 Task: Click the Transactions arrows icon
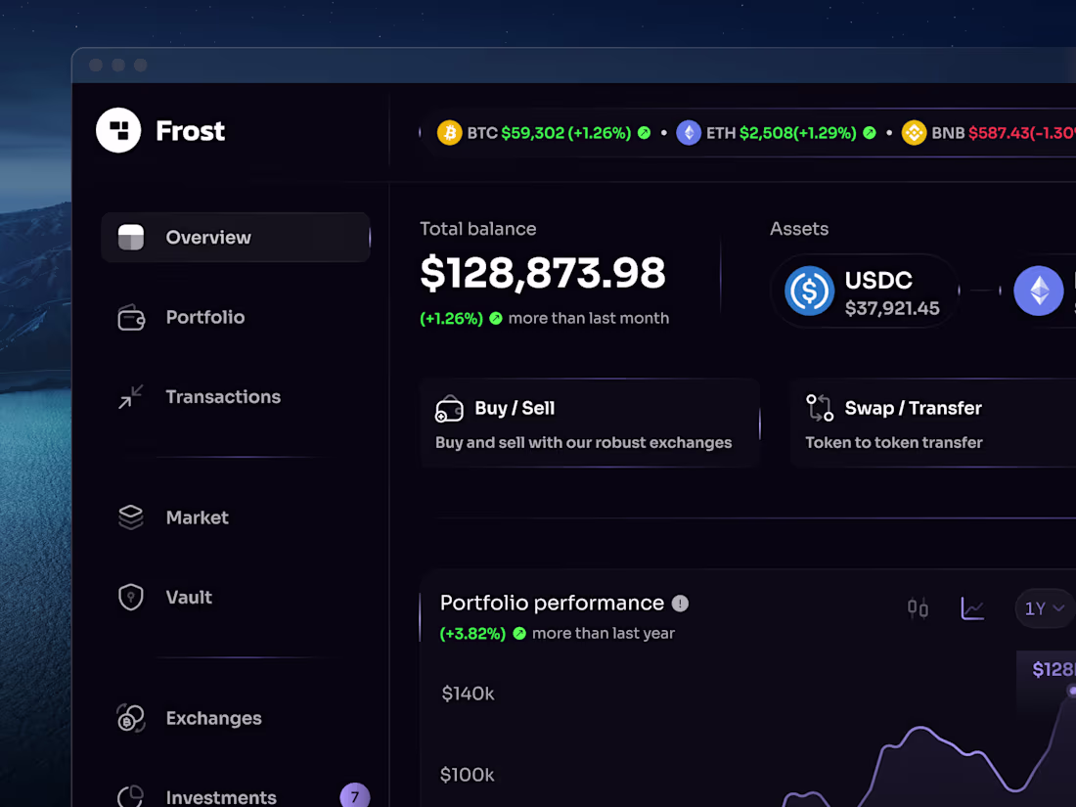129,396
